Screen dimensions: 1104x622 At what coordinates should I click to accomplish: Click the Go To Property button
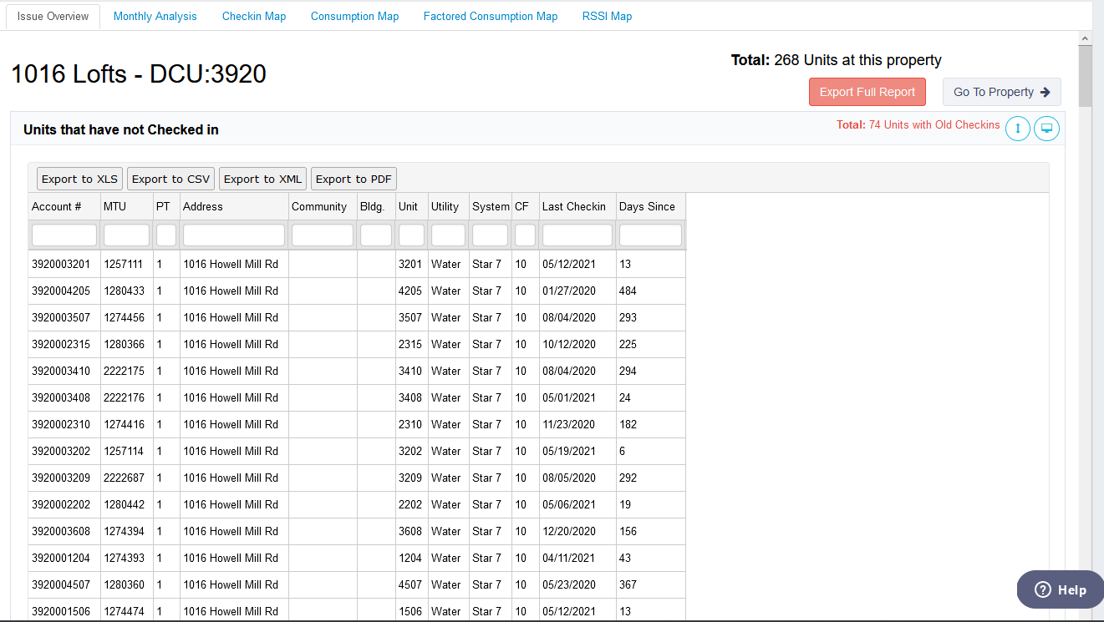pyautogui.click(x=1001, y=92)
